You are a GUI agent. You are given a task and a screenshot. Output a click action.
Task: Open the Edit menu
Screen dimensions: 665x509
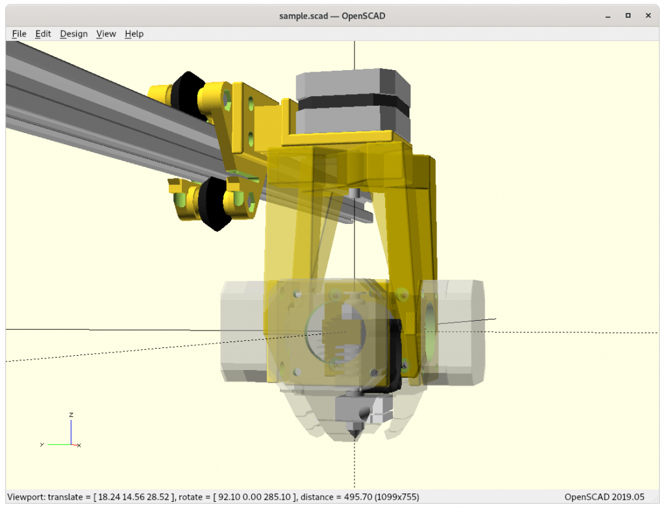43,34
